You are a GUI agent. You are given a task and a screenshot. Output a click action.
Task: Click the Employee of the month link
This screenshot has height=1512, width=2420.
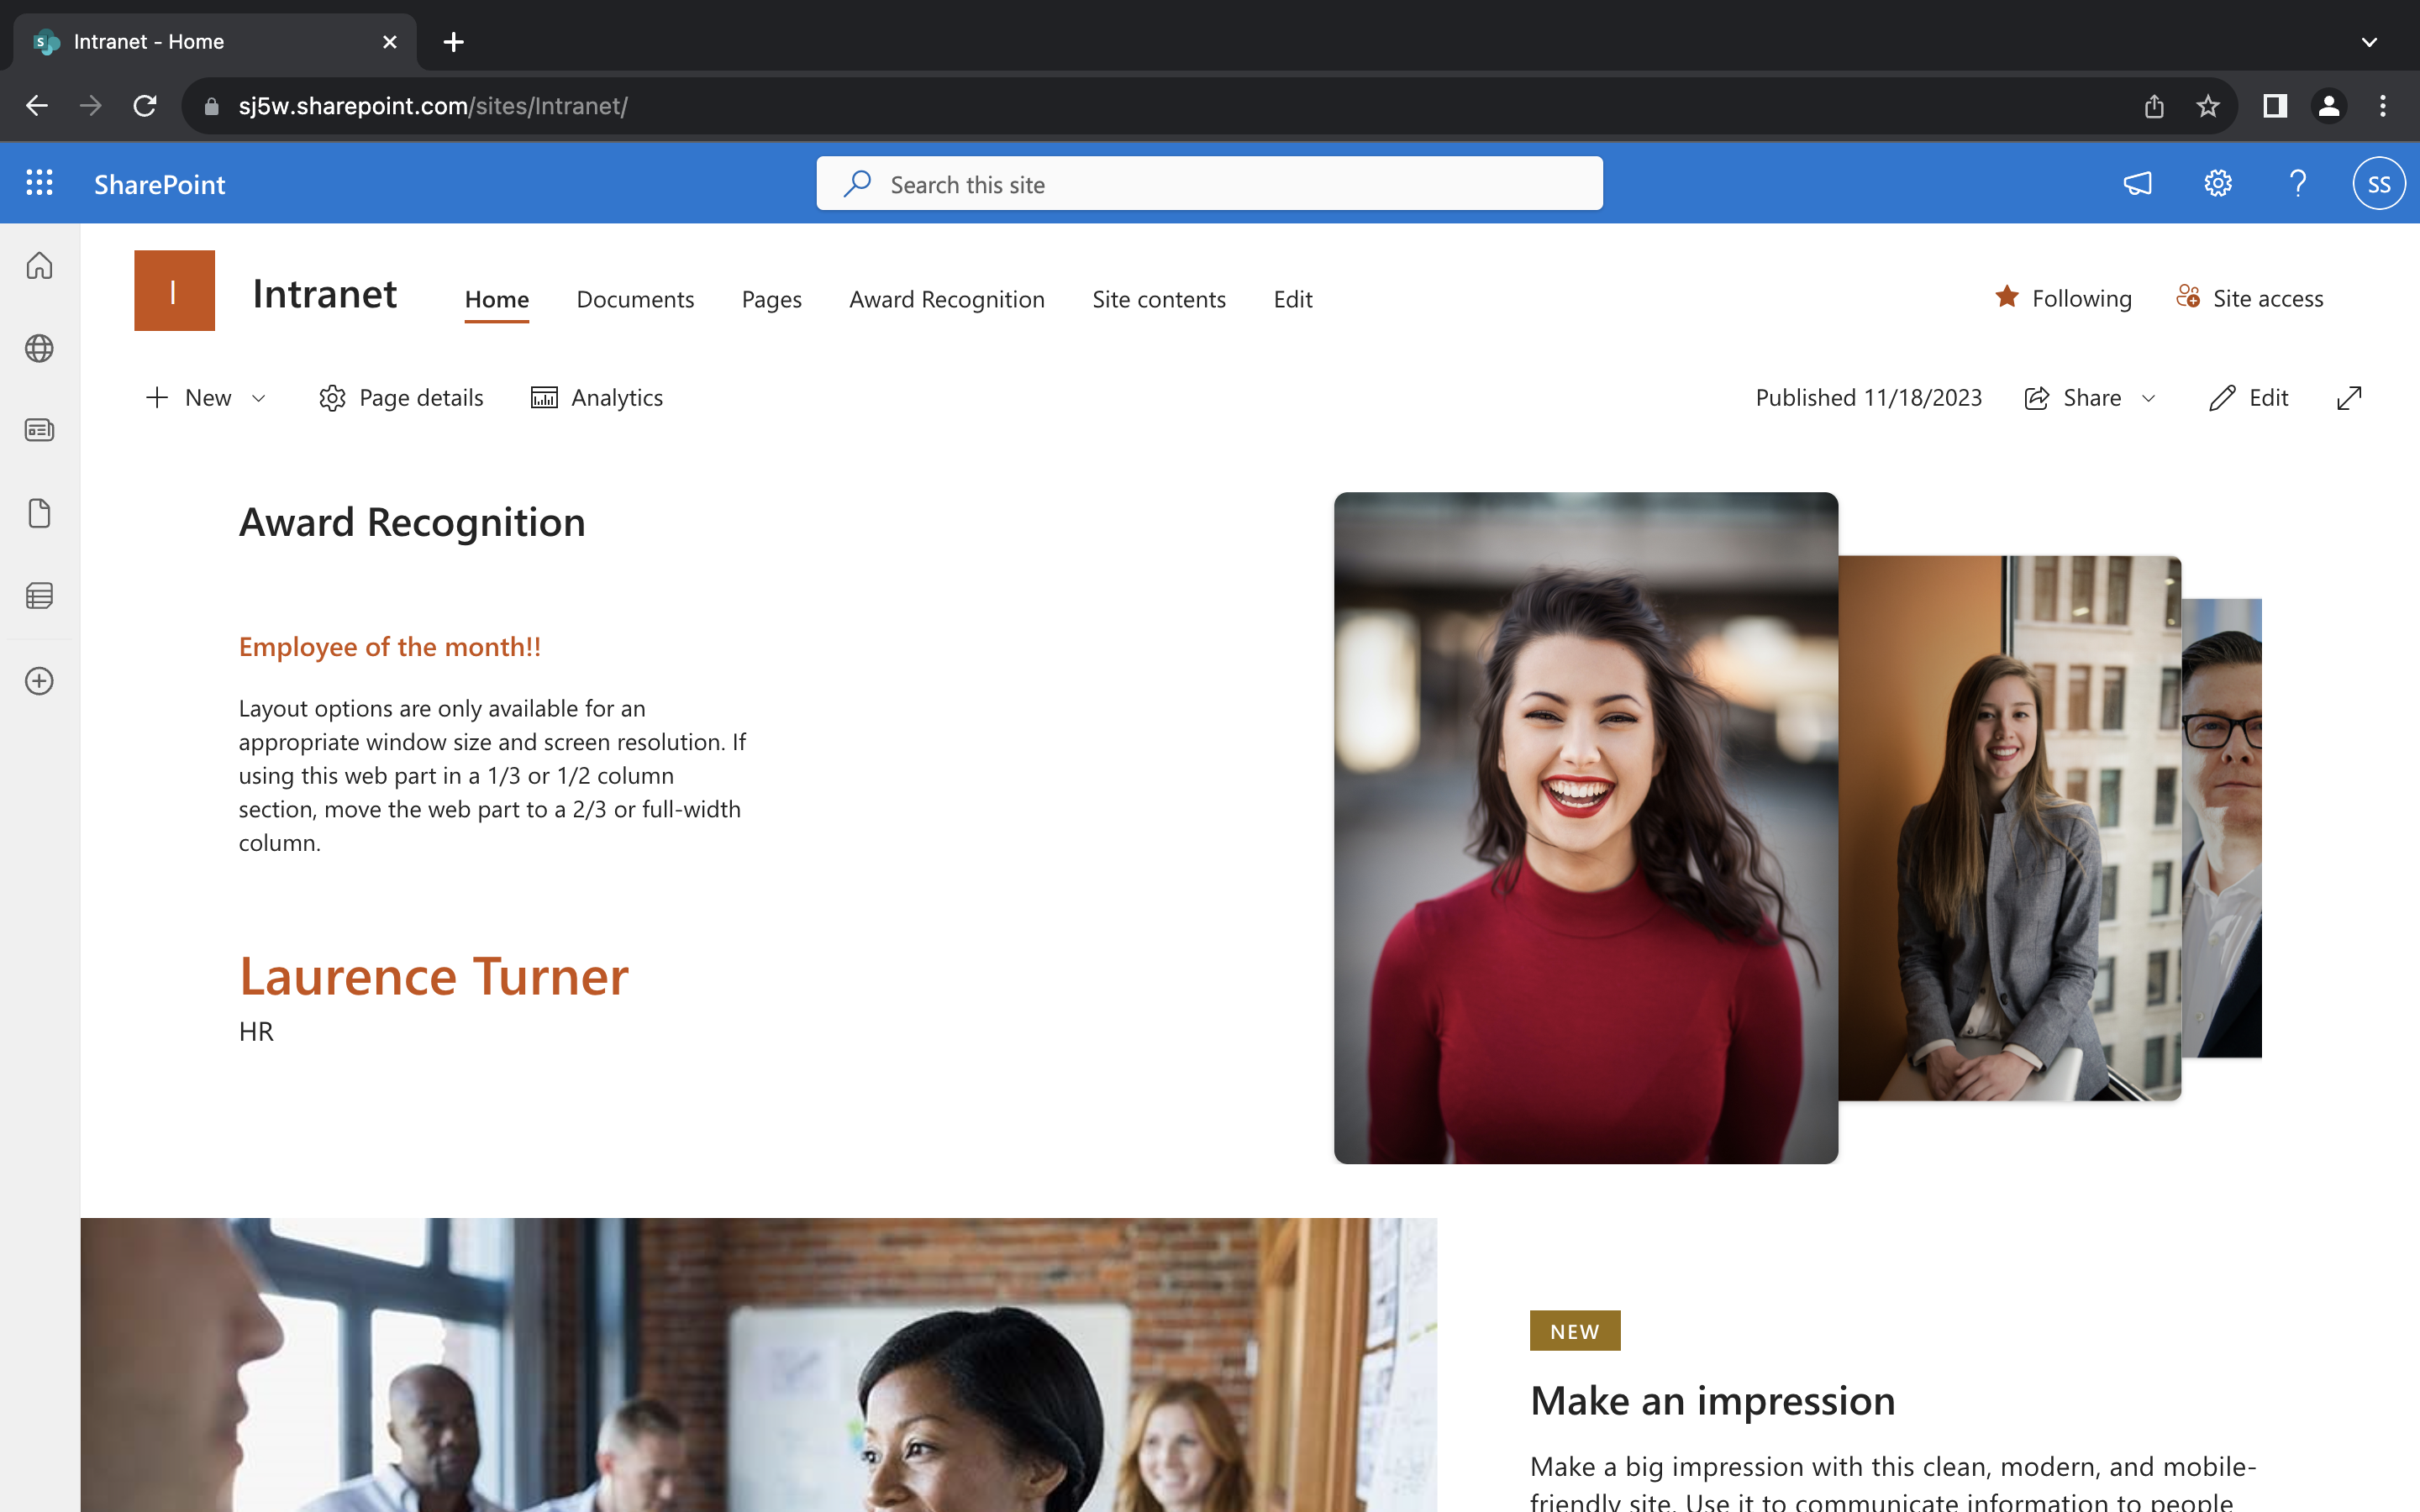click(x=388, y=644)
